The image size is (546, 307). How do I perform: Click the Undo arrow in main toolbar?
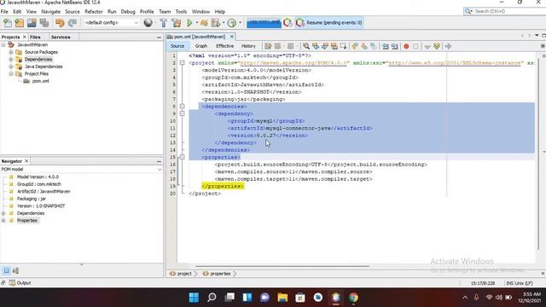point(60,23)
